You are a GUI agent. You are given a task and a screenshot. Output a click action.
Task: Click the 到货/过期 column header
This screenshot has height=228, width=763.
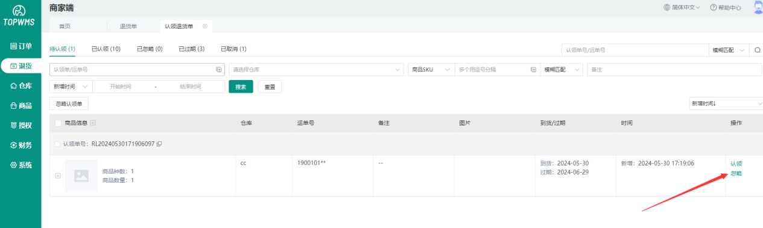[x=552, y=123]
